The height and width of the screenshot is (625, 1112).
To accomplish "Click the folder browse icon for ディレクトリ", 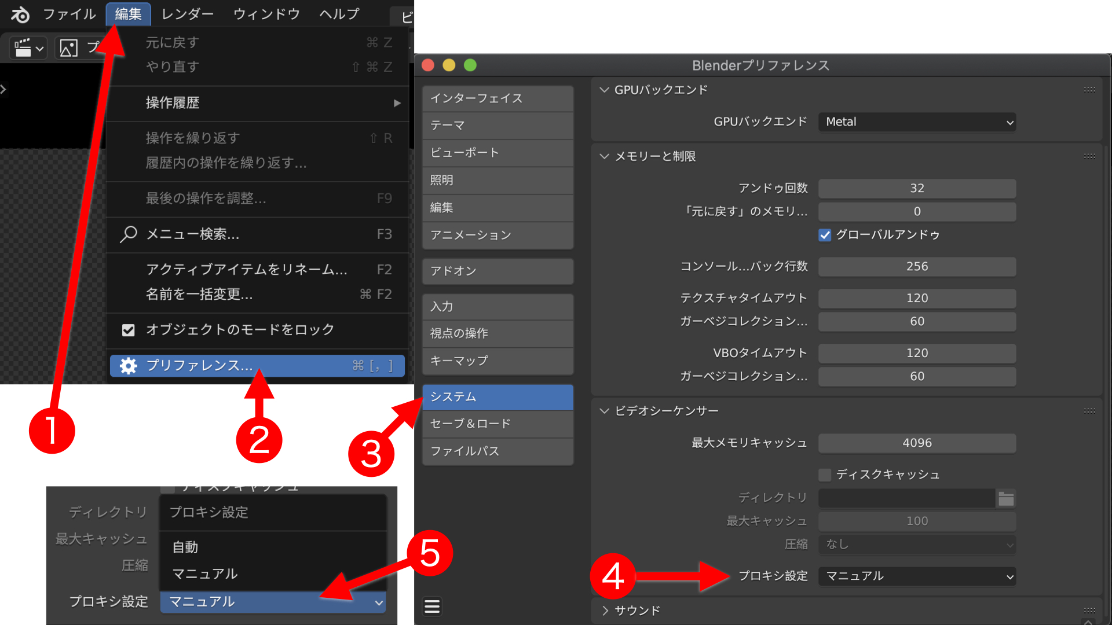I will coord(1006,498).
